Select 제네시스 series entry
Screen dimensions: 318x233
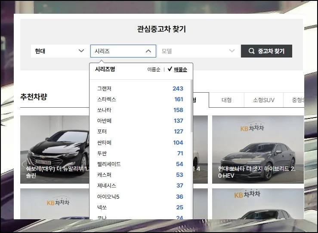(x=140, y=185)
